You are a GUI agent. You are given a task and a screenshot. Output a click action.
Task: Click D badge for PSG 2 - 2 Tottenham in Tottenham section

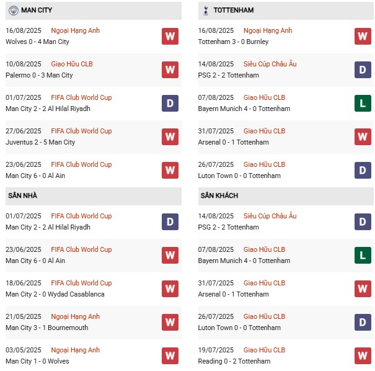(x=362, y=70)
